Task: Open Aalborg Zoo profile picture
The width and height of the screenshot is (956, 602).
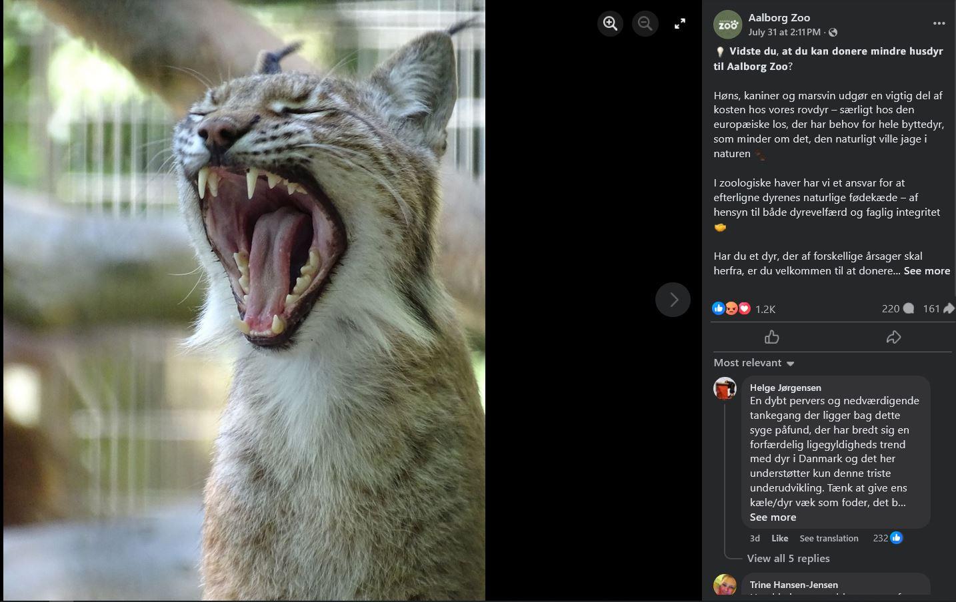Action: pyautogui.click(x=727, y=25)
